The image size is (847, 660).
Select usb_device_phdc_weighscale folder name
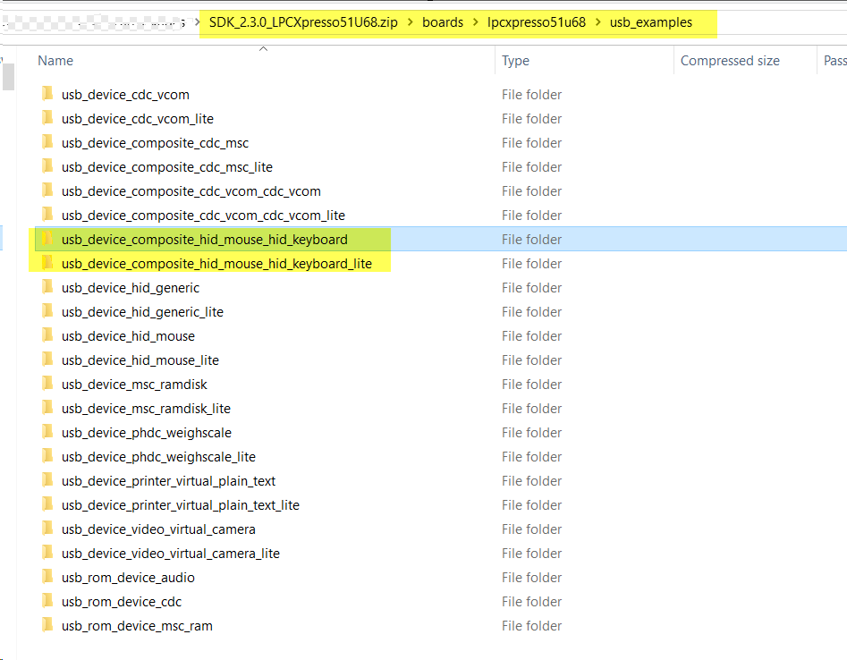point(147,433)
